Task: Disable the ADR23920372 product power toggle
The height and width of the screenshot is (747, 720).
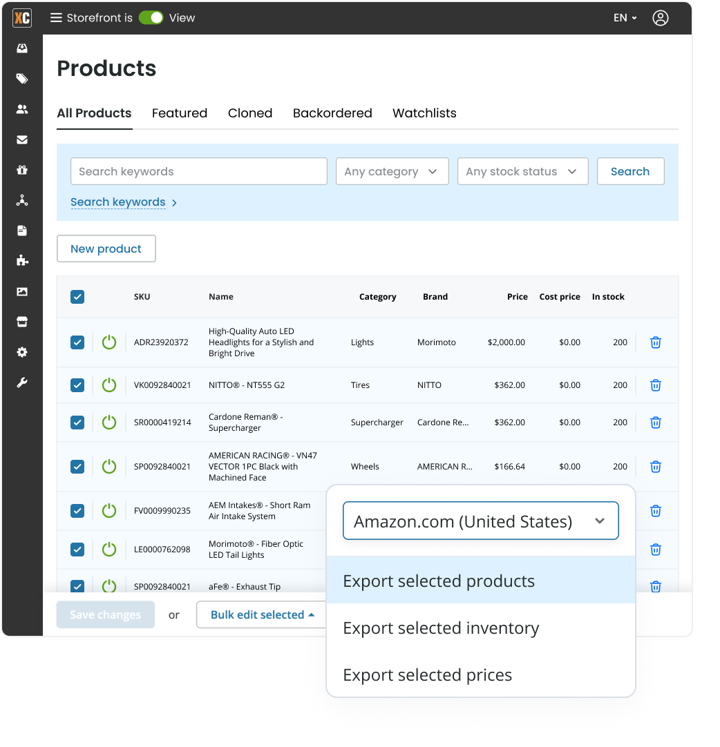Action: (109, 342)
